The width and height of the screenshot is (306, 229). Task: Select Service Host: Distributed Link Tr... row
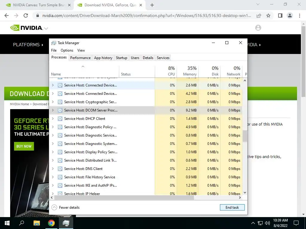146,160
